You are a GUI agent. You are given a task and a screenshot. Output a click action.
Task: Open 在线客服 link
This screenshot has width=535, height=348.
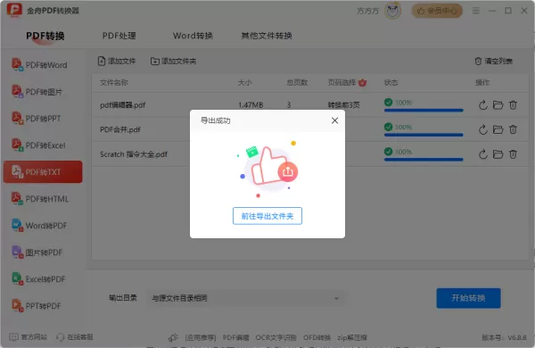click(x=74, y=337)
